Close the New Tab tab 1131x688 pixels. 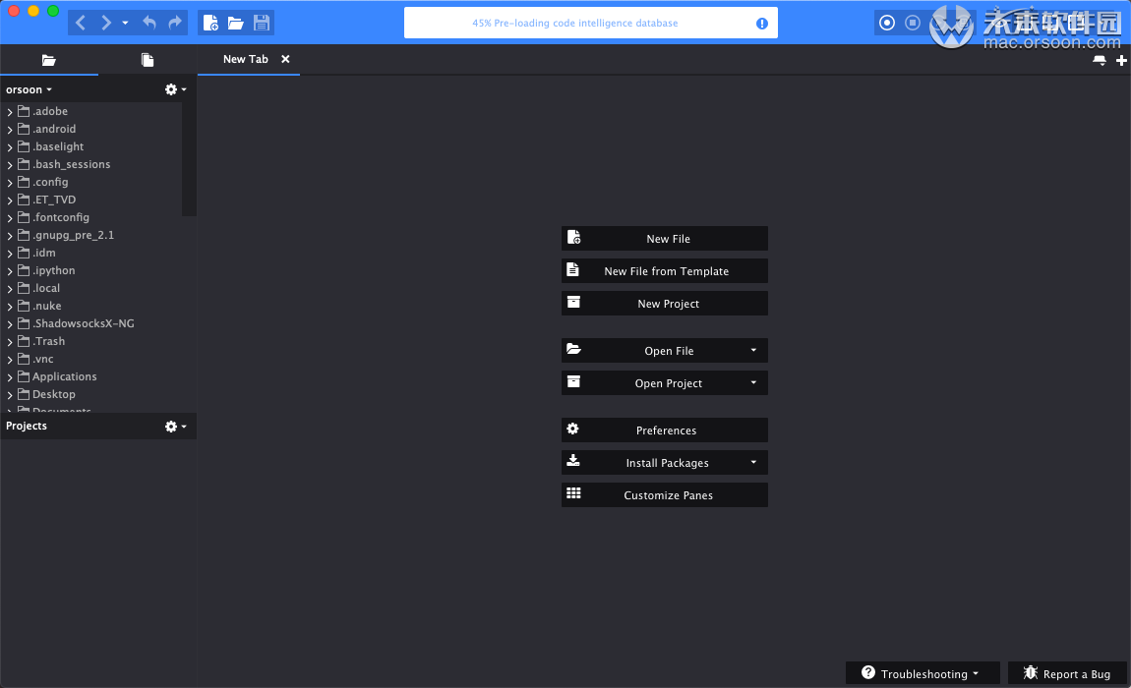(285, 59)
